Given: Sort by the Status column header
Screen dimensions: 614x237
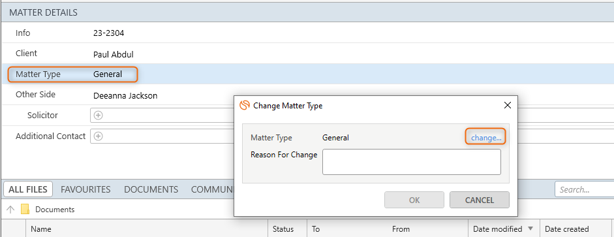Looking at the screenshot, I should pos(288,229).
